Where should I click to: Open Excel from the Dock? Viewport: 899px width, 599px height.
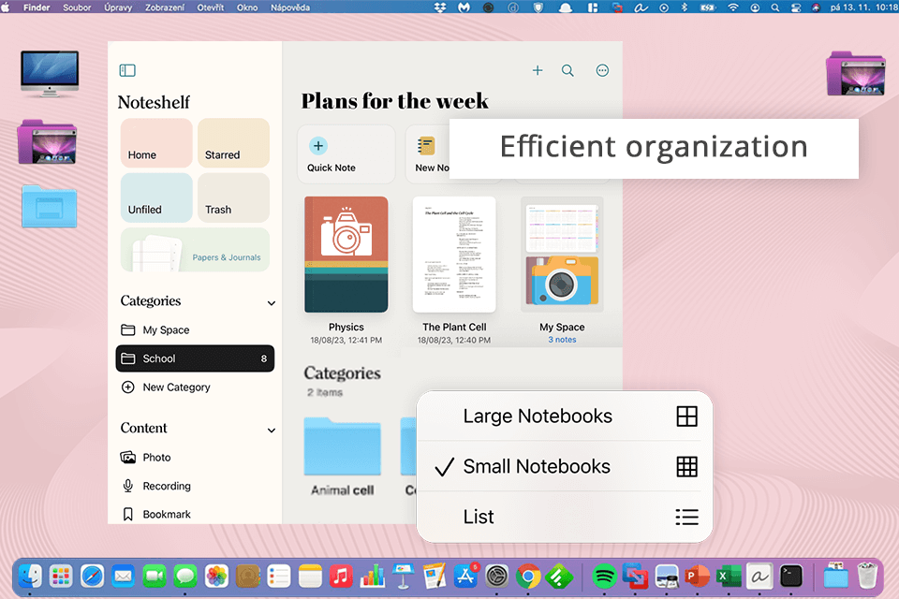pyautogui.click(x=729, y=577)
